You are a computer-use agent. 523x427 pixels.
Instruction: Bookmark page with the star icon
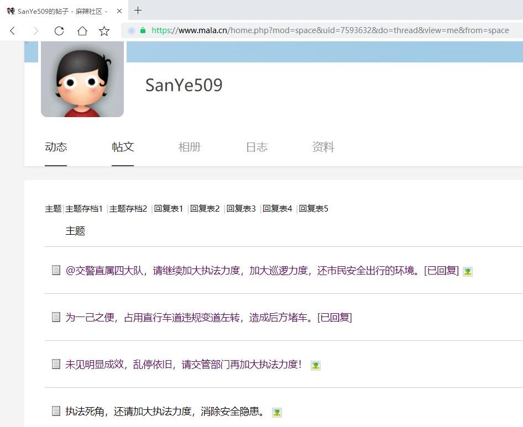pos(104,31)
